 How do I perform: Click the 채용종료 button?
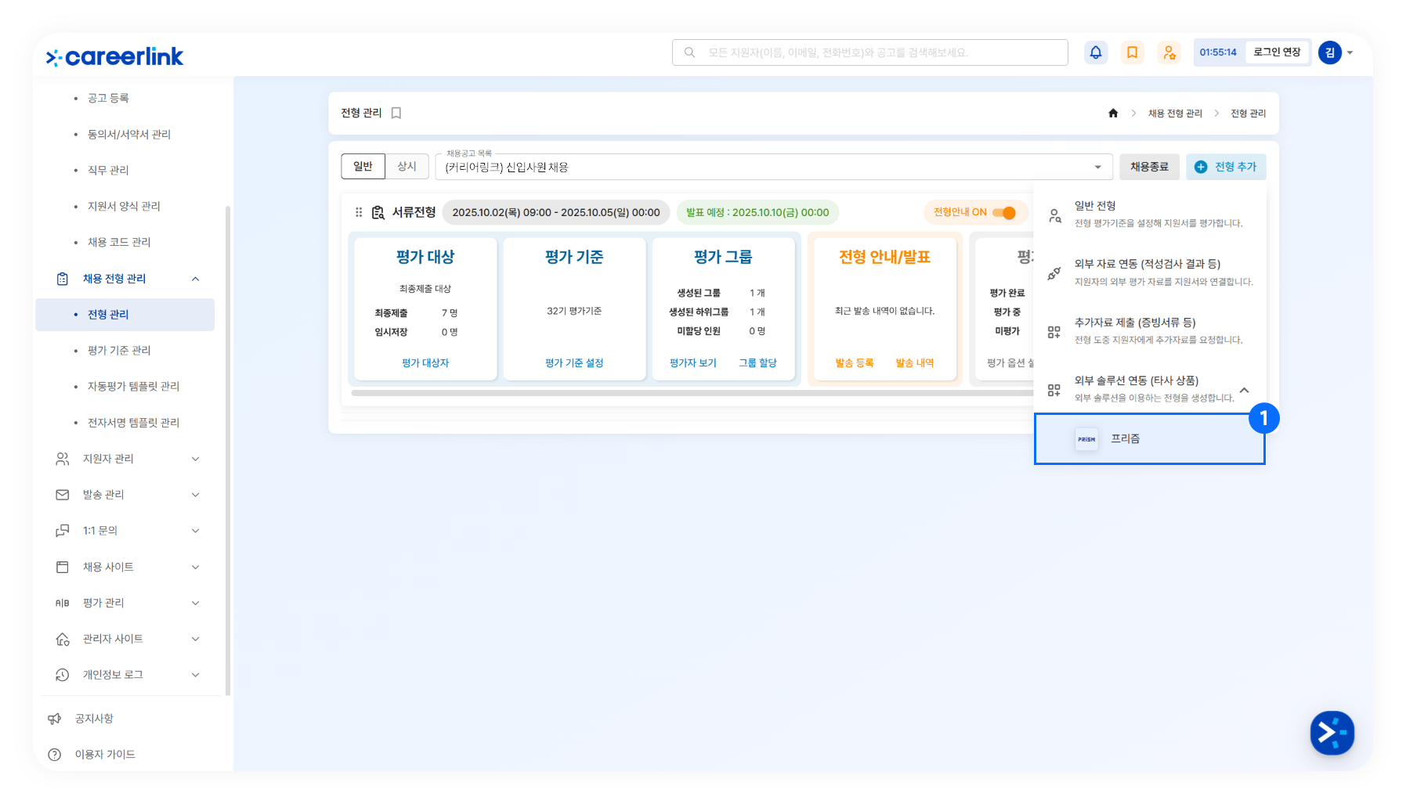(x=1149, y=167)
